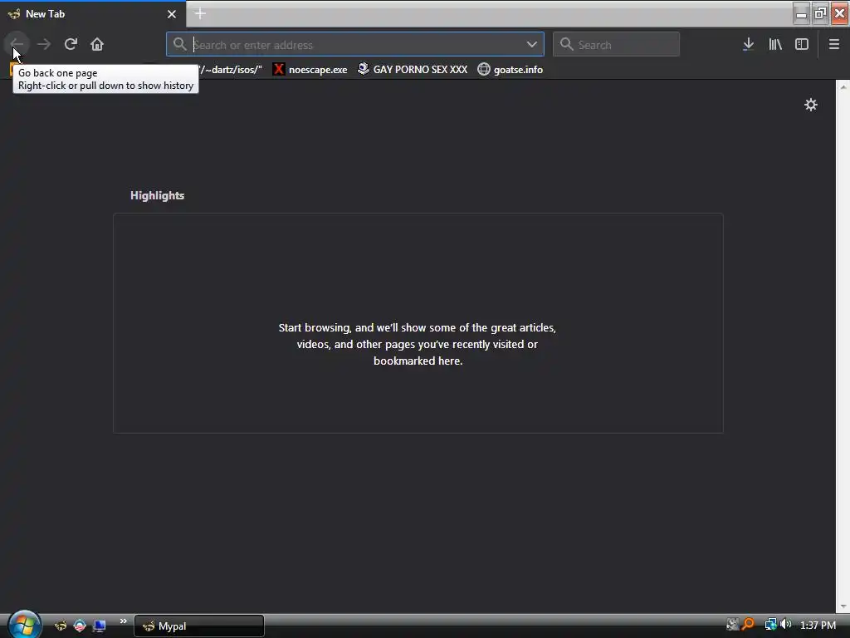The image size is (850, 638).
Task: Expand the Quick Launch overflow chevron
Action: pyautogui.click(x=123, y=621)
